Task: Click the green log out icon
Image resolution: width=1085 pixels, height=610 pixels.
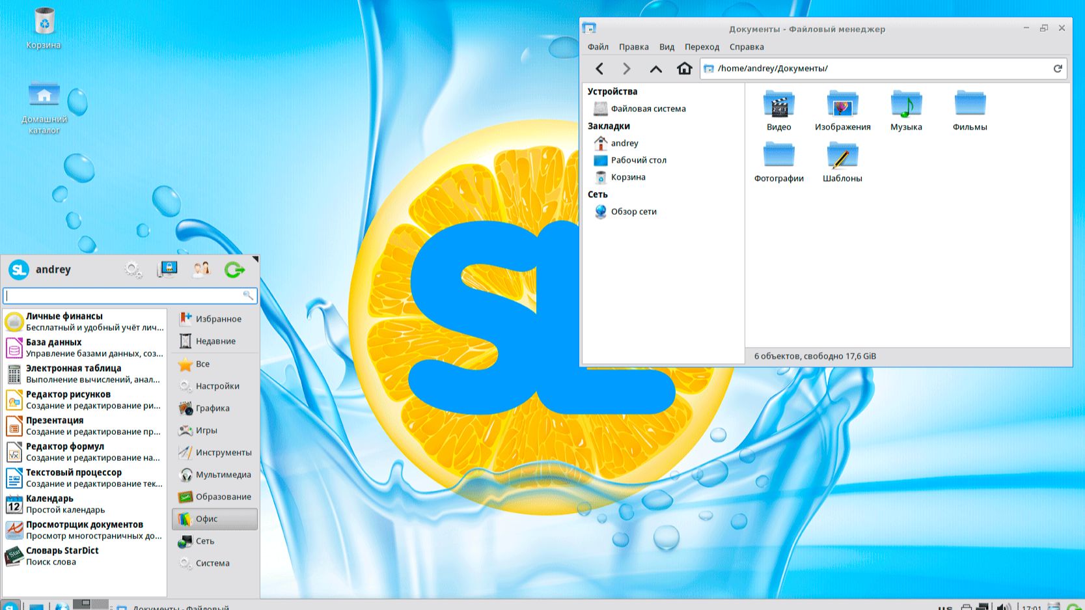Action: (234, 270)
